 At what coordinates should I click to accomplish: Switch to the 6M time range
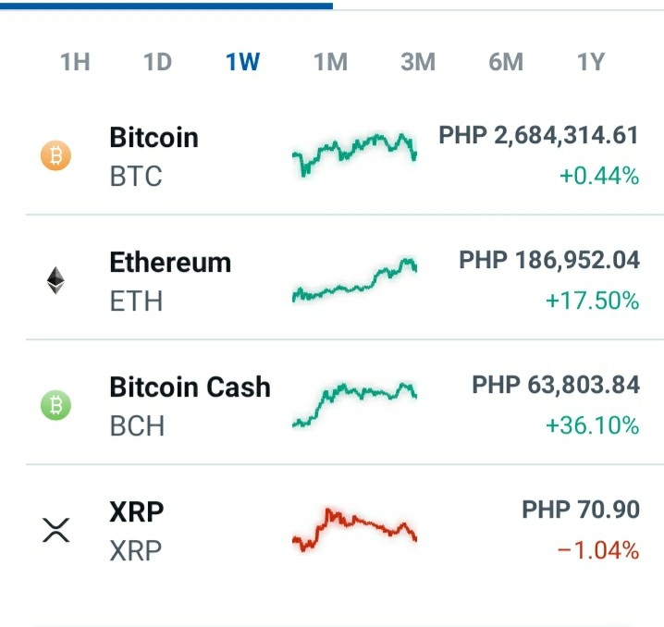pyautogui.click(x=506, y=62)
